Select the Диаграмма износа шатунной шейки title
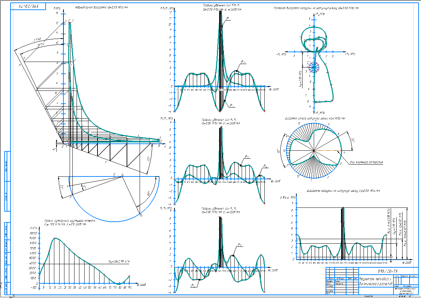This screenshot has width=421, height=299. [315, 118]
